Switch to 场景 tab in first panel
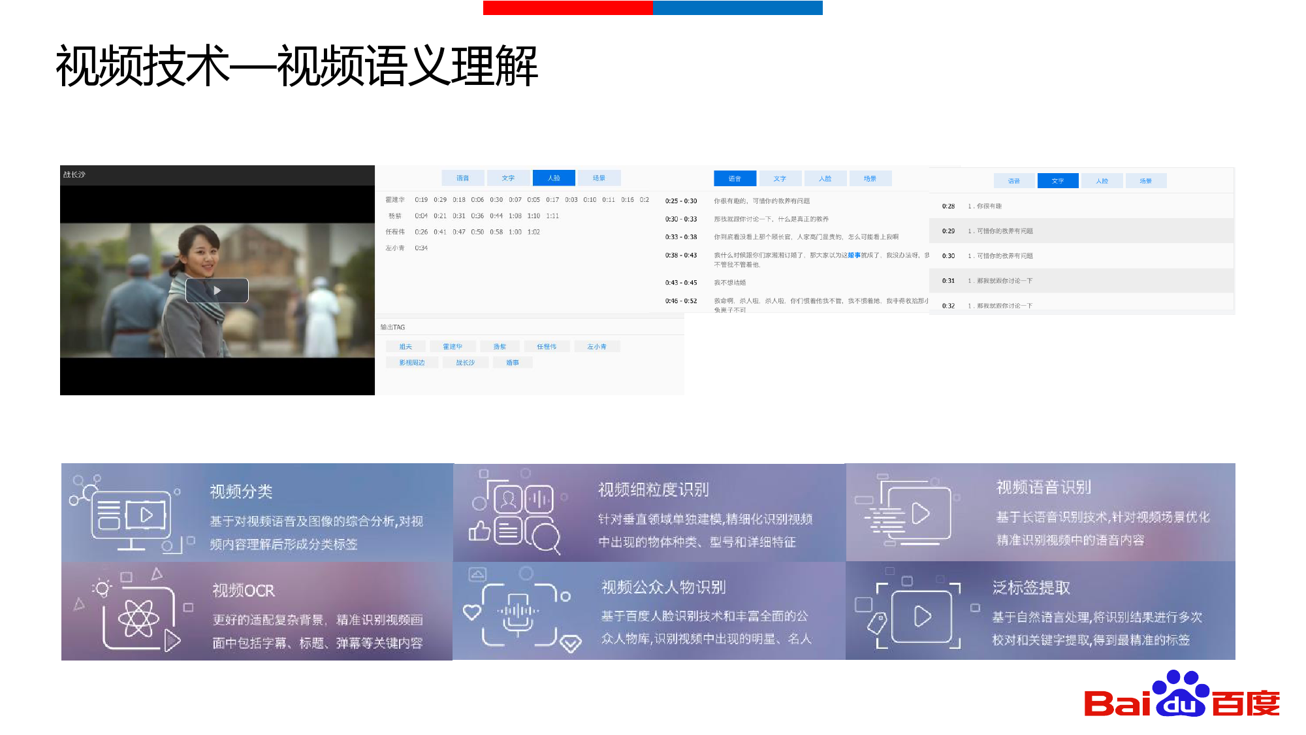Image resolution: width=1306 pixels, height=735 pixels. [599, 178]
